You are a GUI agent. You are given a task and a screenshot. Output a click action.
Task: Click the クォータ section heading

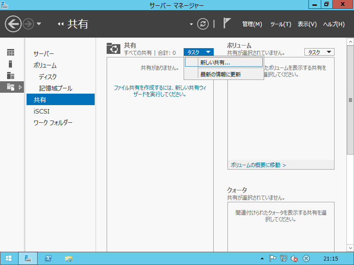237,190
